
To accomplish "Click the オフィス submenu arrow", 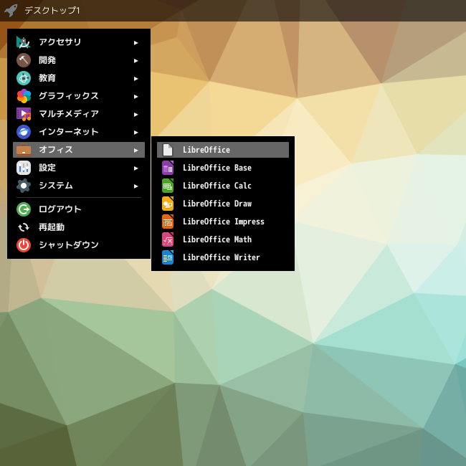I will tap(135, 150).
